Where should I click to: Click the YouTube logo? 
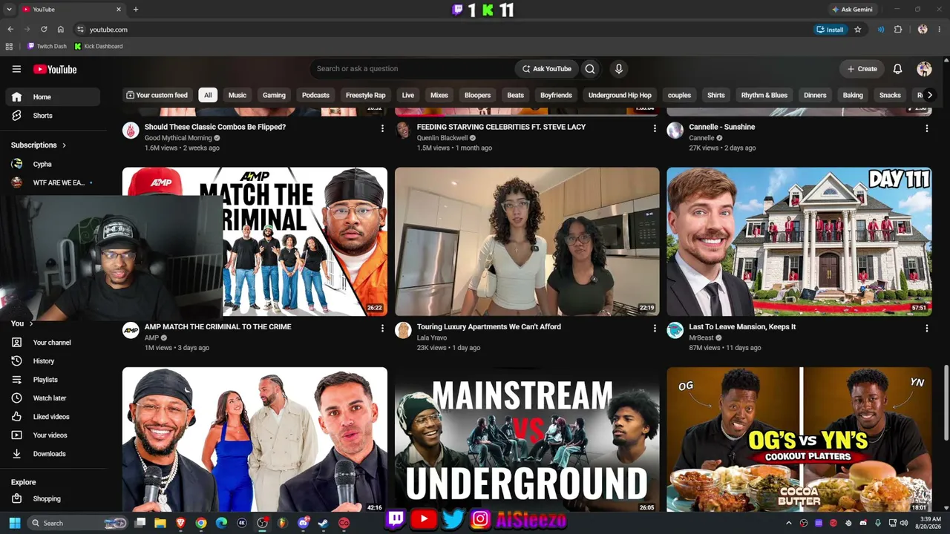point(55,69)
